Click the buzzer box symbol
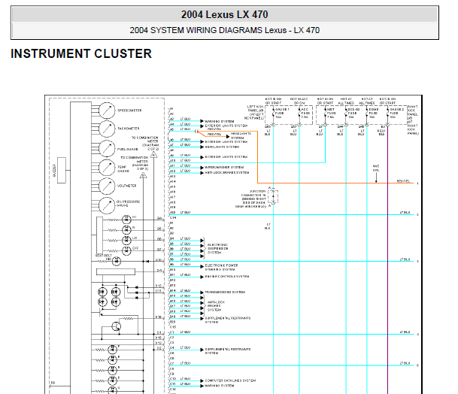The height and width of the screenshot is (394, 458). coord(62,170)
